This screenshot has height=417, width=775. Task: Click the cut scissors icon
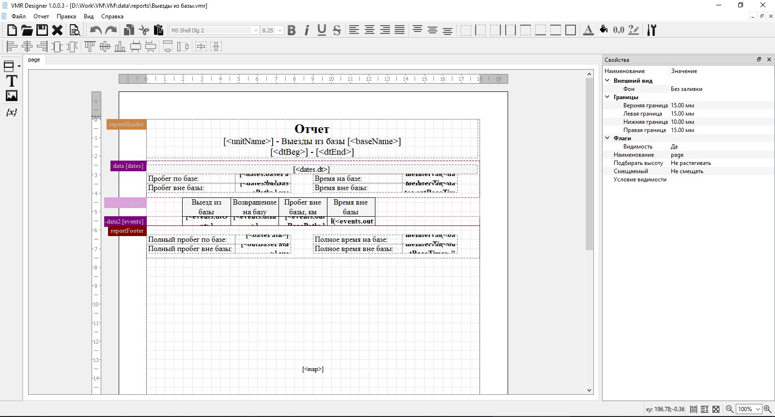[143, 30]
